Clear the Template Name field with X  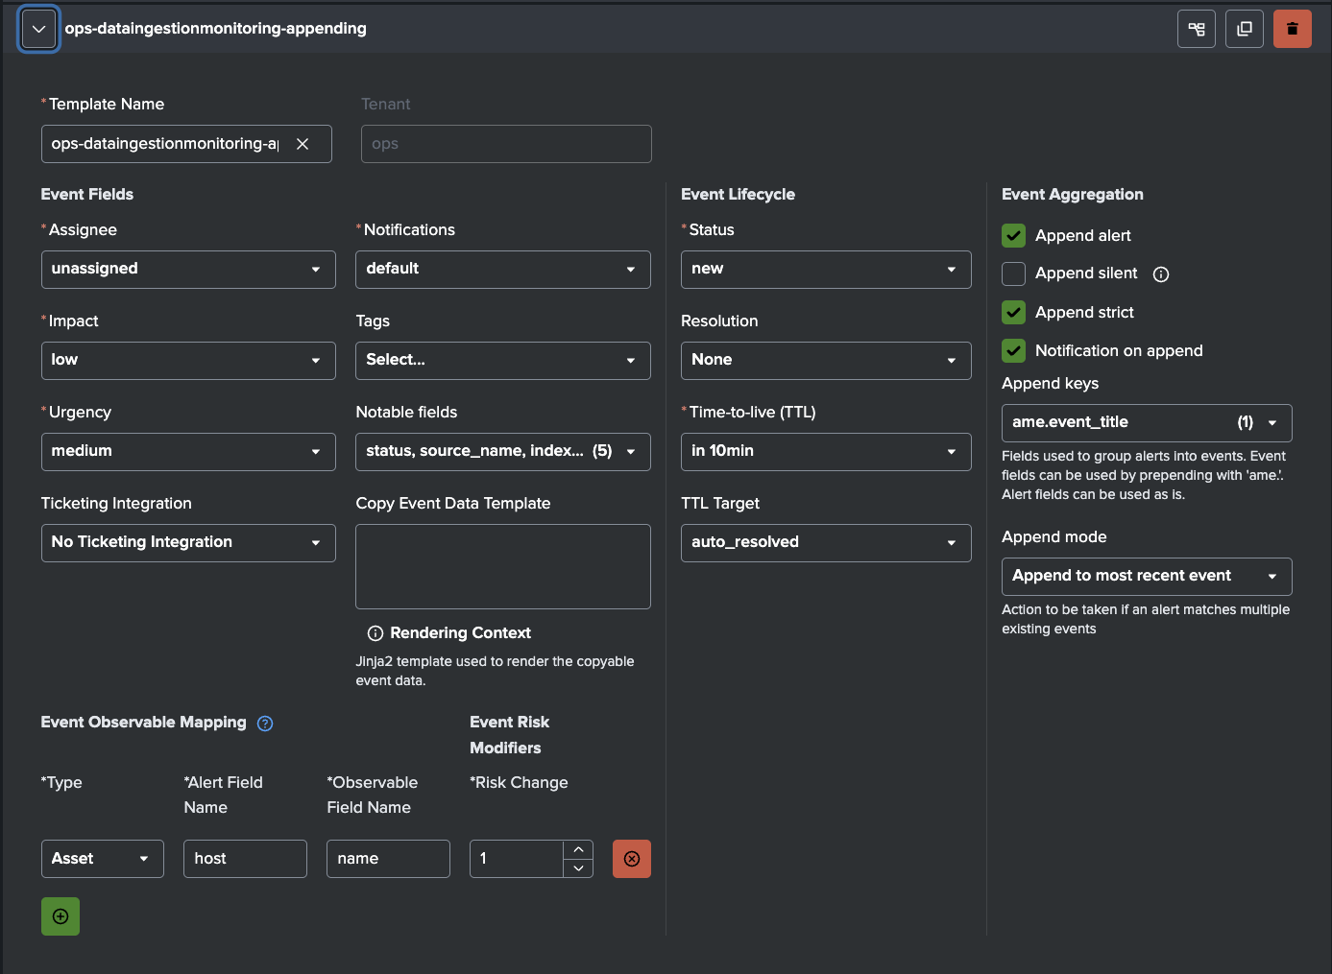(x=303, y=144)
